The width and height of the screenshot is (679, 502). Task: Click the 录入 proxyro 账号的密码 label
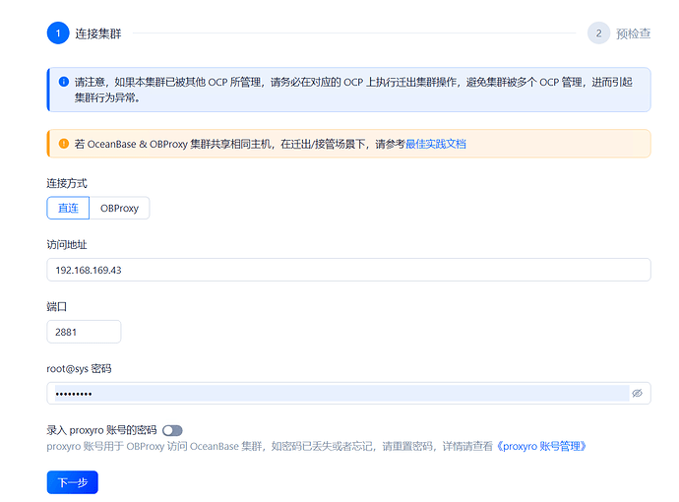pos(101,430)
